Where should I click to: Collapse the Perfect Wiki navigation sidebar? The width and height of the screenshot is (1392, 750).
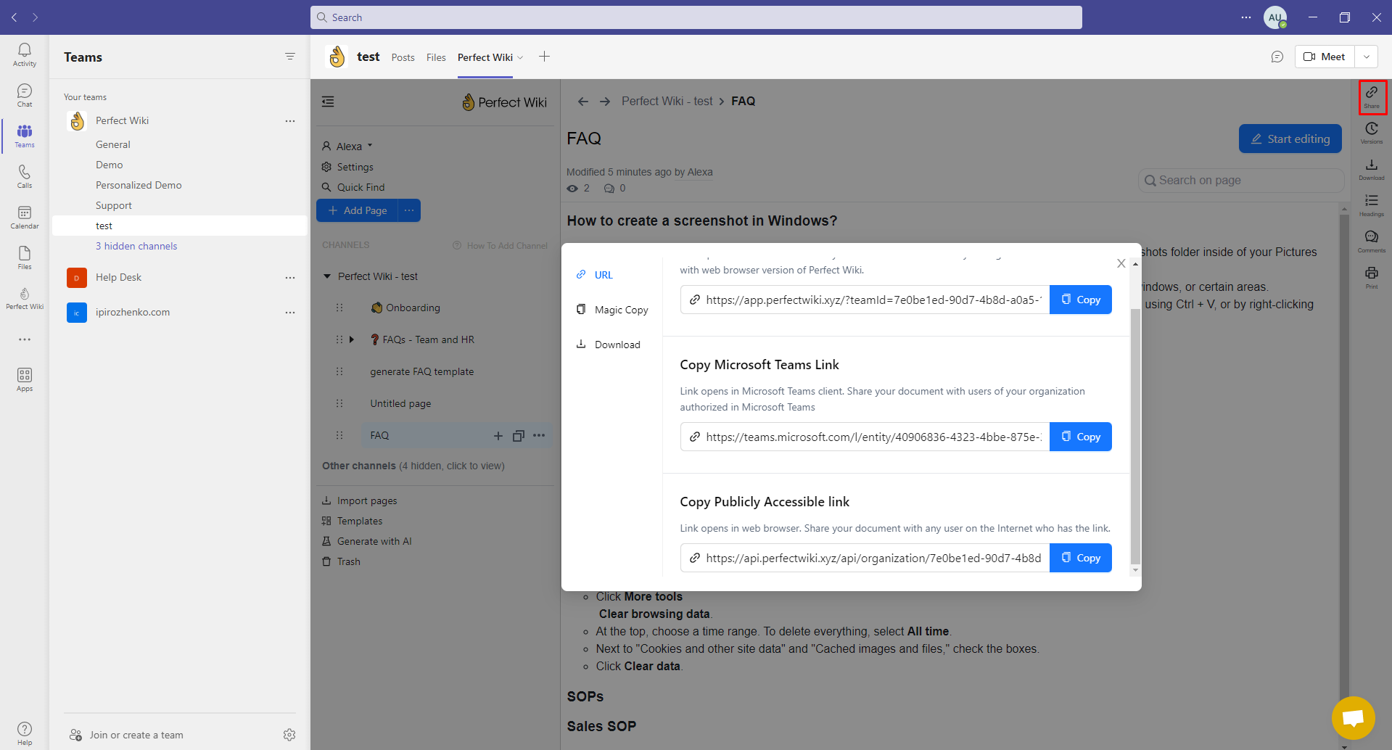[328, 102]
